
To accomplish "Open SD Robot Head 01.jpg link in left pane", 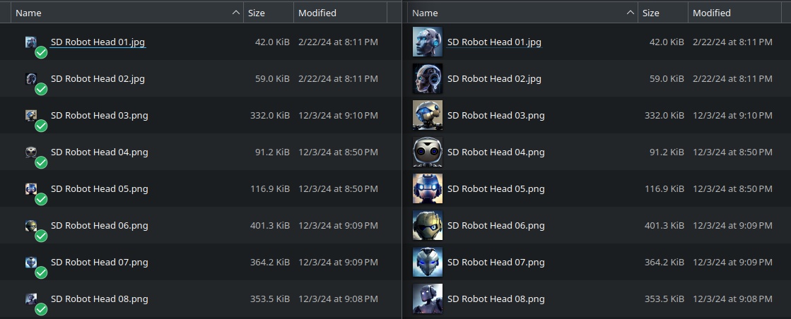I will pos(98,42).
